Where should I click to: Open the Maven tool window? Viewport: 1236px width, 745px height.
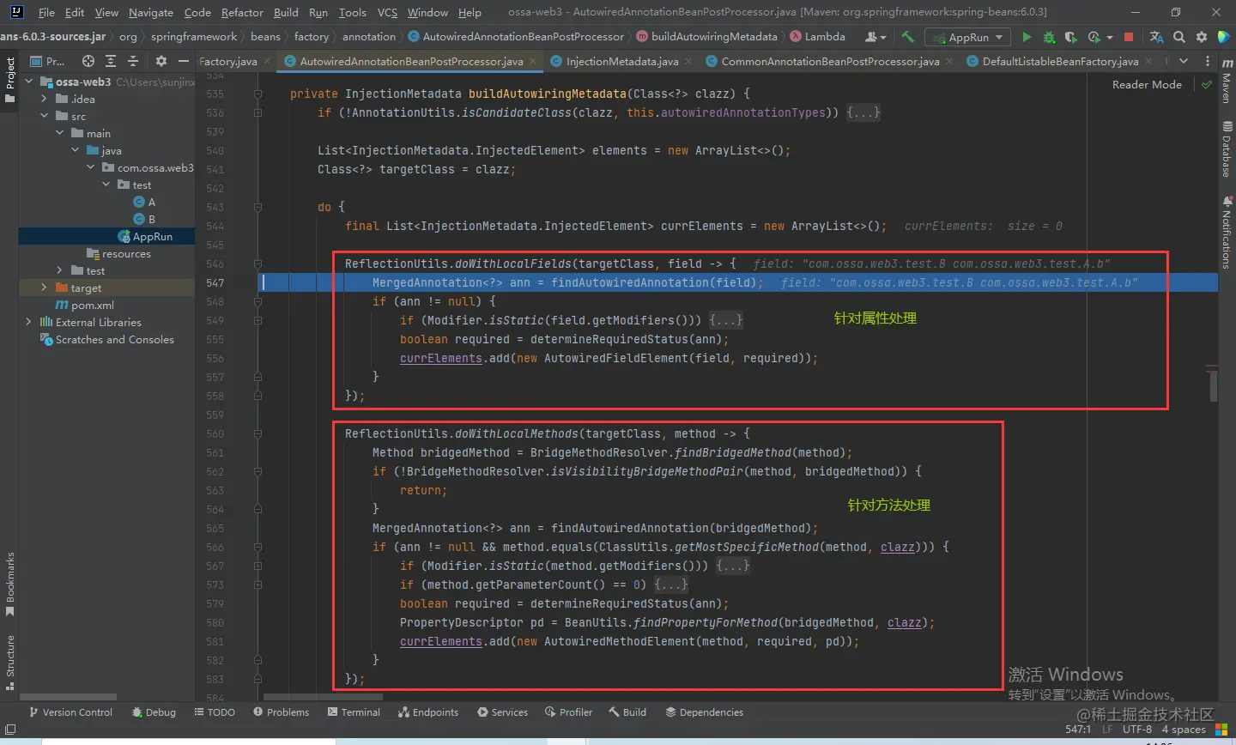click(1227, 81)
